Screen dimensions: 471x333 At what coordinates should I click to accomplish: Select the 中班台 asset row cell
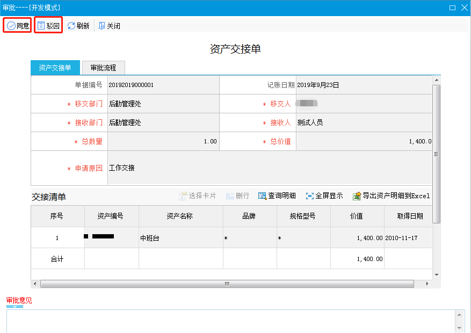(180, 238)
